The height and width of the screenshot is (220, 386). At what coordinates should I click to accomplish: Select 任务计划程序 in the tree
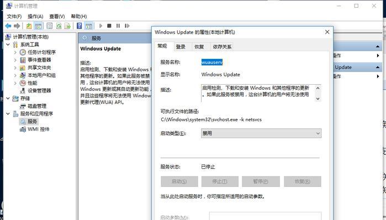pos(41,52)
